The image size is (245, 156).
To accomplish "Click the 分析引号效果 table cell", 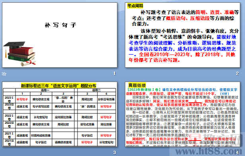I will tap(106, 99).
